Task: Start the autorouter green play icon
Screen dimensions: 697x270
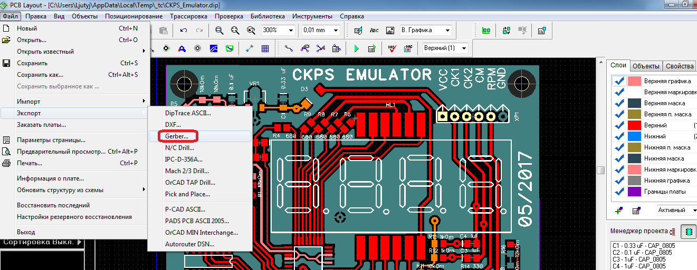Action: [x=356, y=48]
